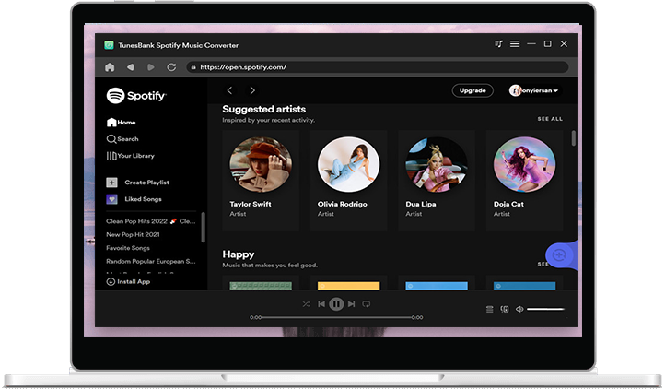Click the pause button
This screenshot has width=665, height=390.
(336, 304)
